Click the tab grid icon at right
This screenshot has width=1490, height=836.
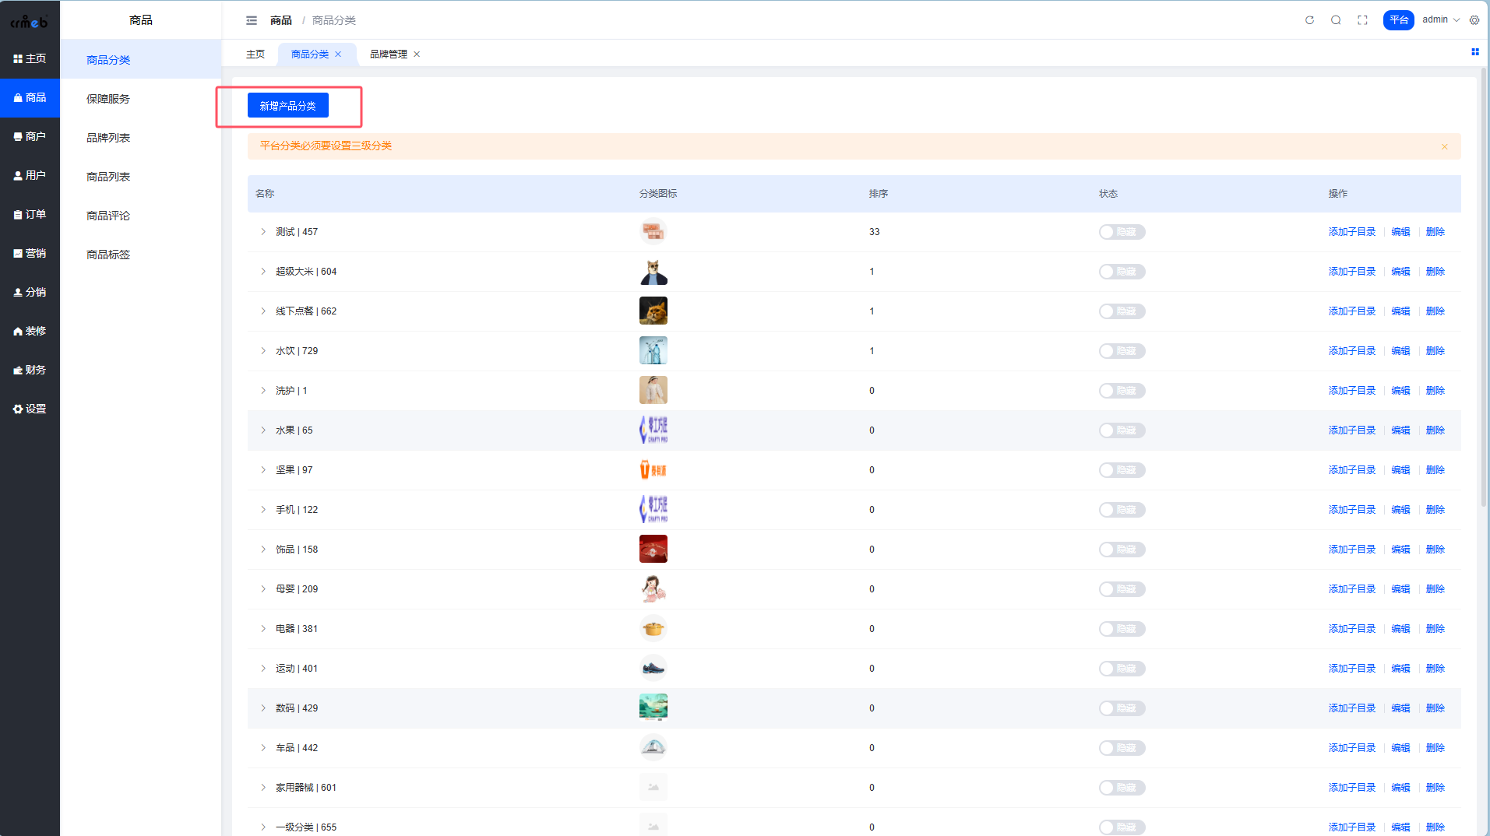1474,52
